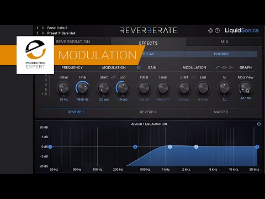Toggle the Gain section power button
Image resolution: width=265 pixels, height=199 pixels.
139,67
